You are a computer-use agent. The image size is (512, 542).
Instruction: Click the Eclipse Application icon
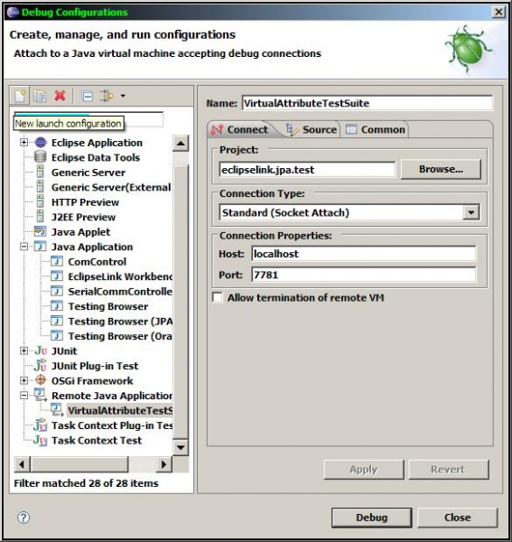point(41,143)
